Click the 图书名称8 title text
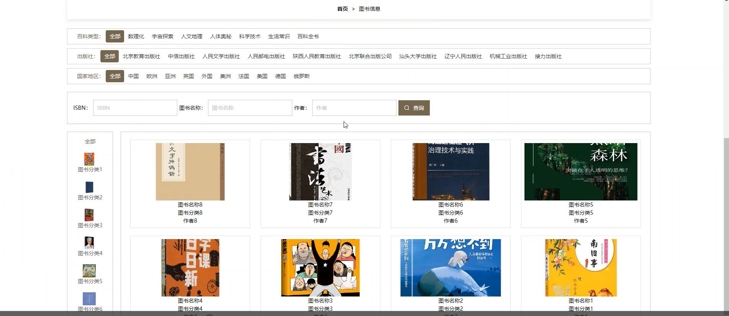The height and width of the screenshot is (316, 729). tap(190, 205)
